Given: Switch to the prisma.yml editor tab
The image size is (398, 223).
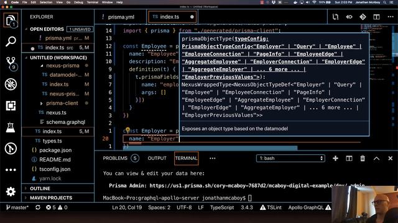Looking at the screenshot, I should coord(120,17).
